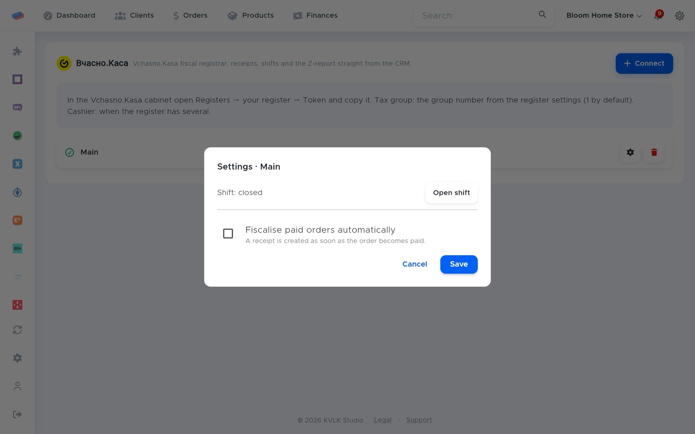Screen dimensions: 695x434
Task: Open the small shopping cart sidebar icon
Action: click(x=17, y=277)
